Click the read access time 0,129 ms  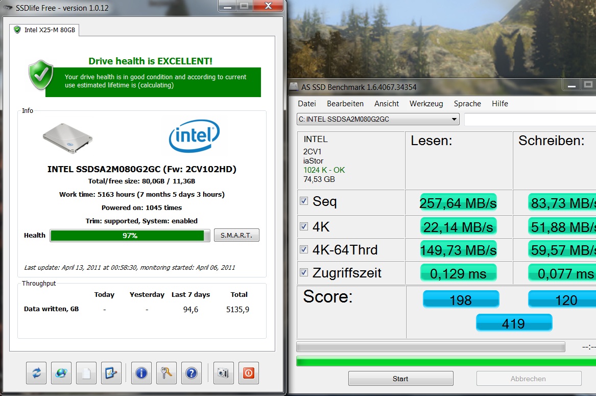click(x=458, y=273)
